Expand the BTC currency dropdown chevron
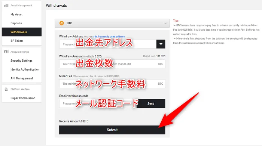The height and width of the screenshot is (146, 262). [165, 23]
